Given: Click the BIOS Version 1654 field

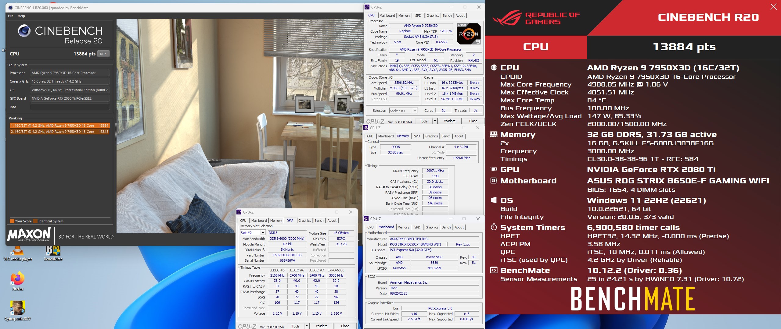Looking at the screenshot, I should (x=434, y=288).
